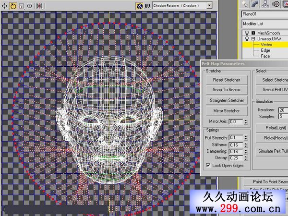Enable Freeform Mode tool

tap(30, 6)
